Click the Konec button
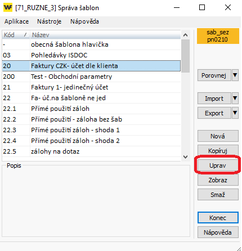The width and height of the screenshot is (242, 251). coord(218,218)
